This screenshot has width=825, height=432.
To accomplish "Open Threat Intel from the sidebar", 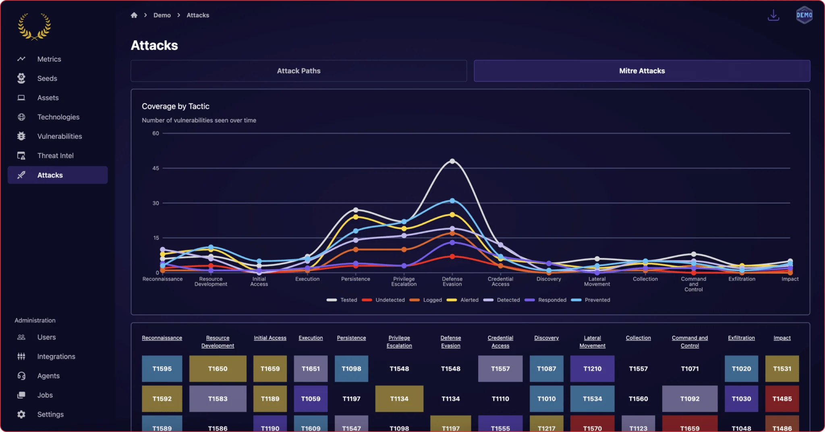I will click(55, 156).
